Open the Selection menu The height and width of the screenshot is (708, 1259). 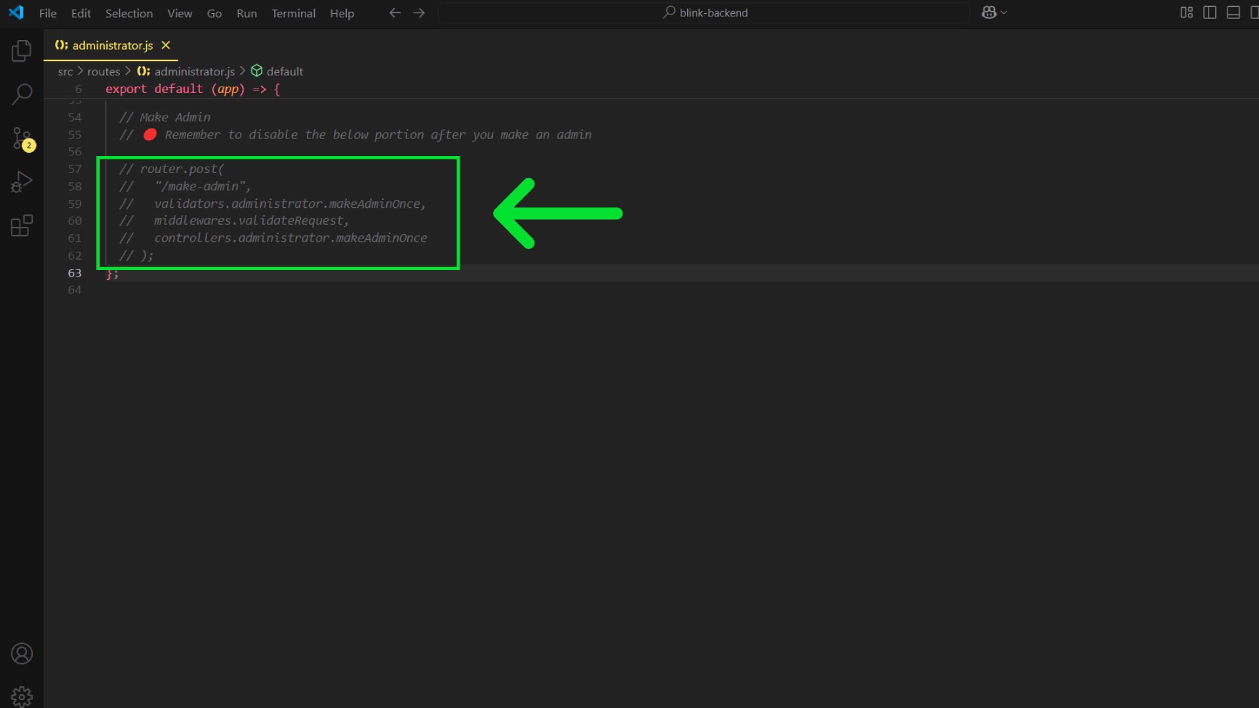click(x=129, y=13)
